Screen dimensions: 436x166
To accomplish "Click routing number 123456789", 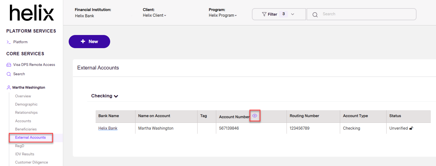I will [x=299, y=128].
